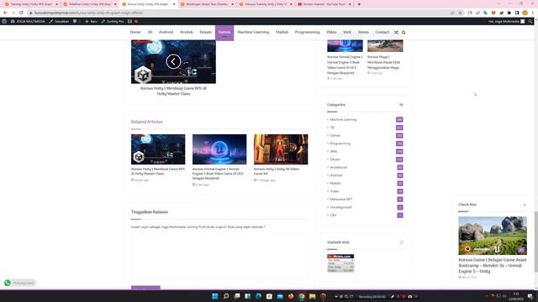The height and width of the screenshot is (302, 538).
Task: Click the Unity 3D Game Kit thumbnail
Action: (x=281, y=149)
